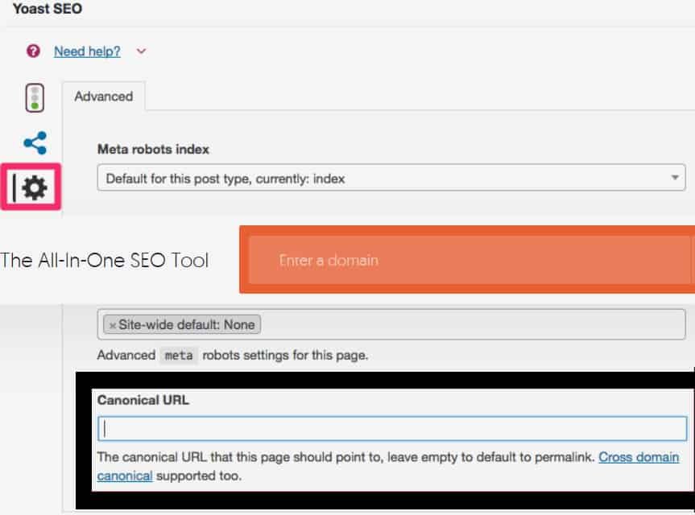Screen dimensions: 695x515
Task: Open the traffic light content optimization icon
Action: coord(35,98)
